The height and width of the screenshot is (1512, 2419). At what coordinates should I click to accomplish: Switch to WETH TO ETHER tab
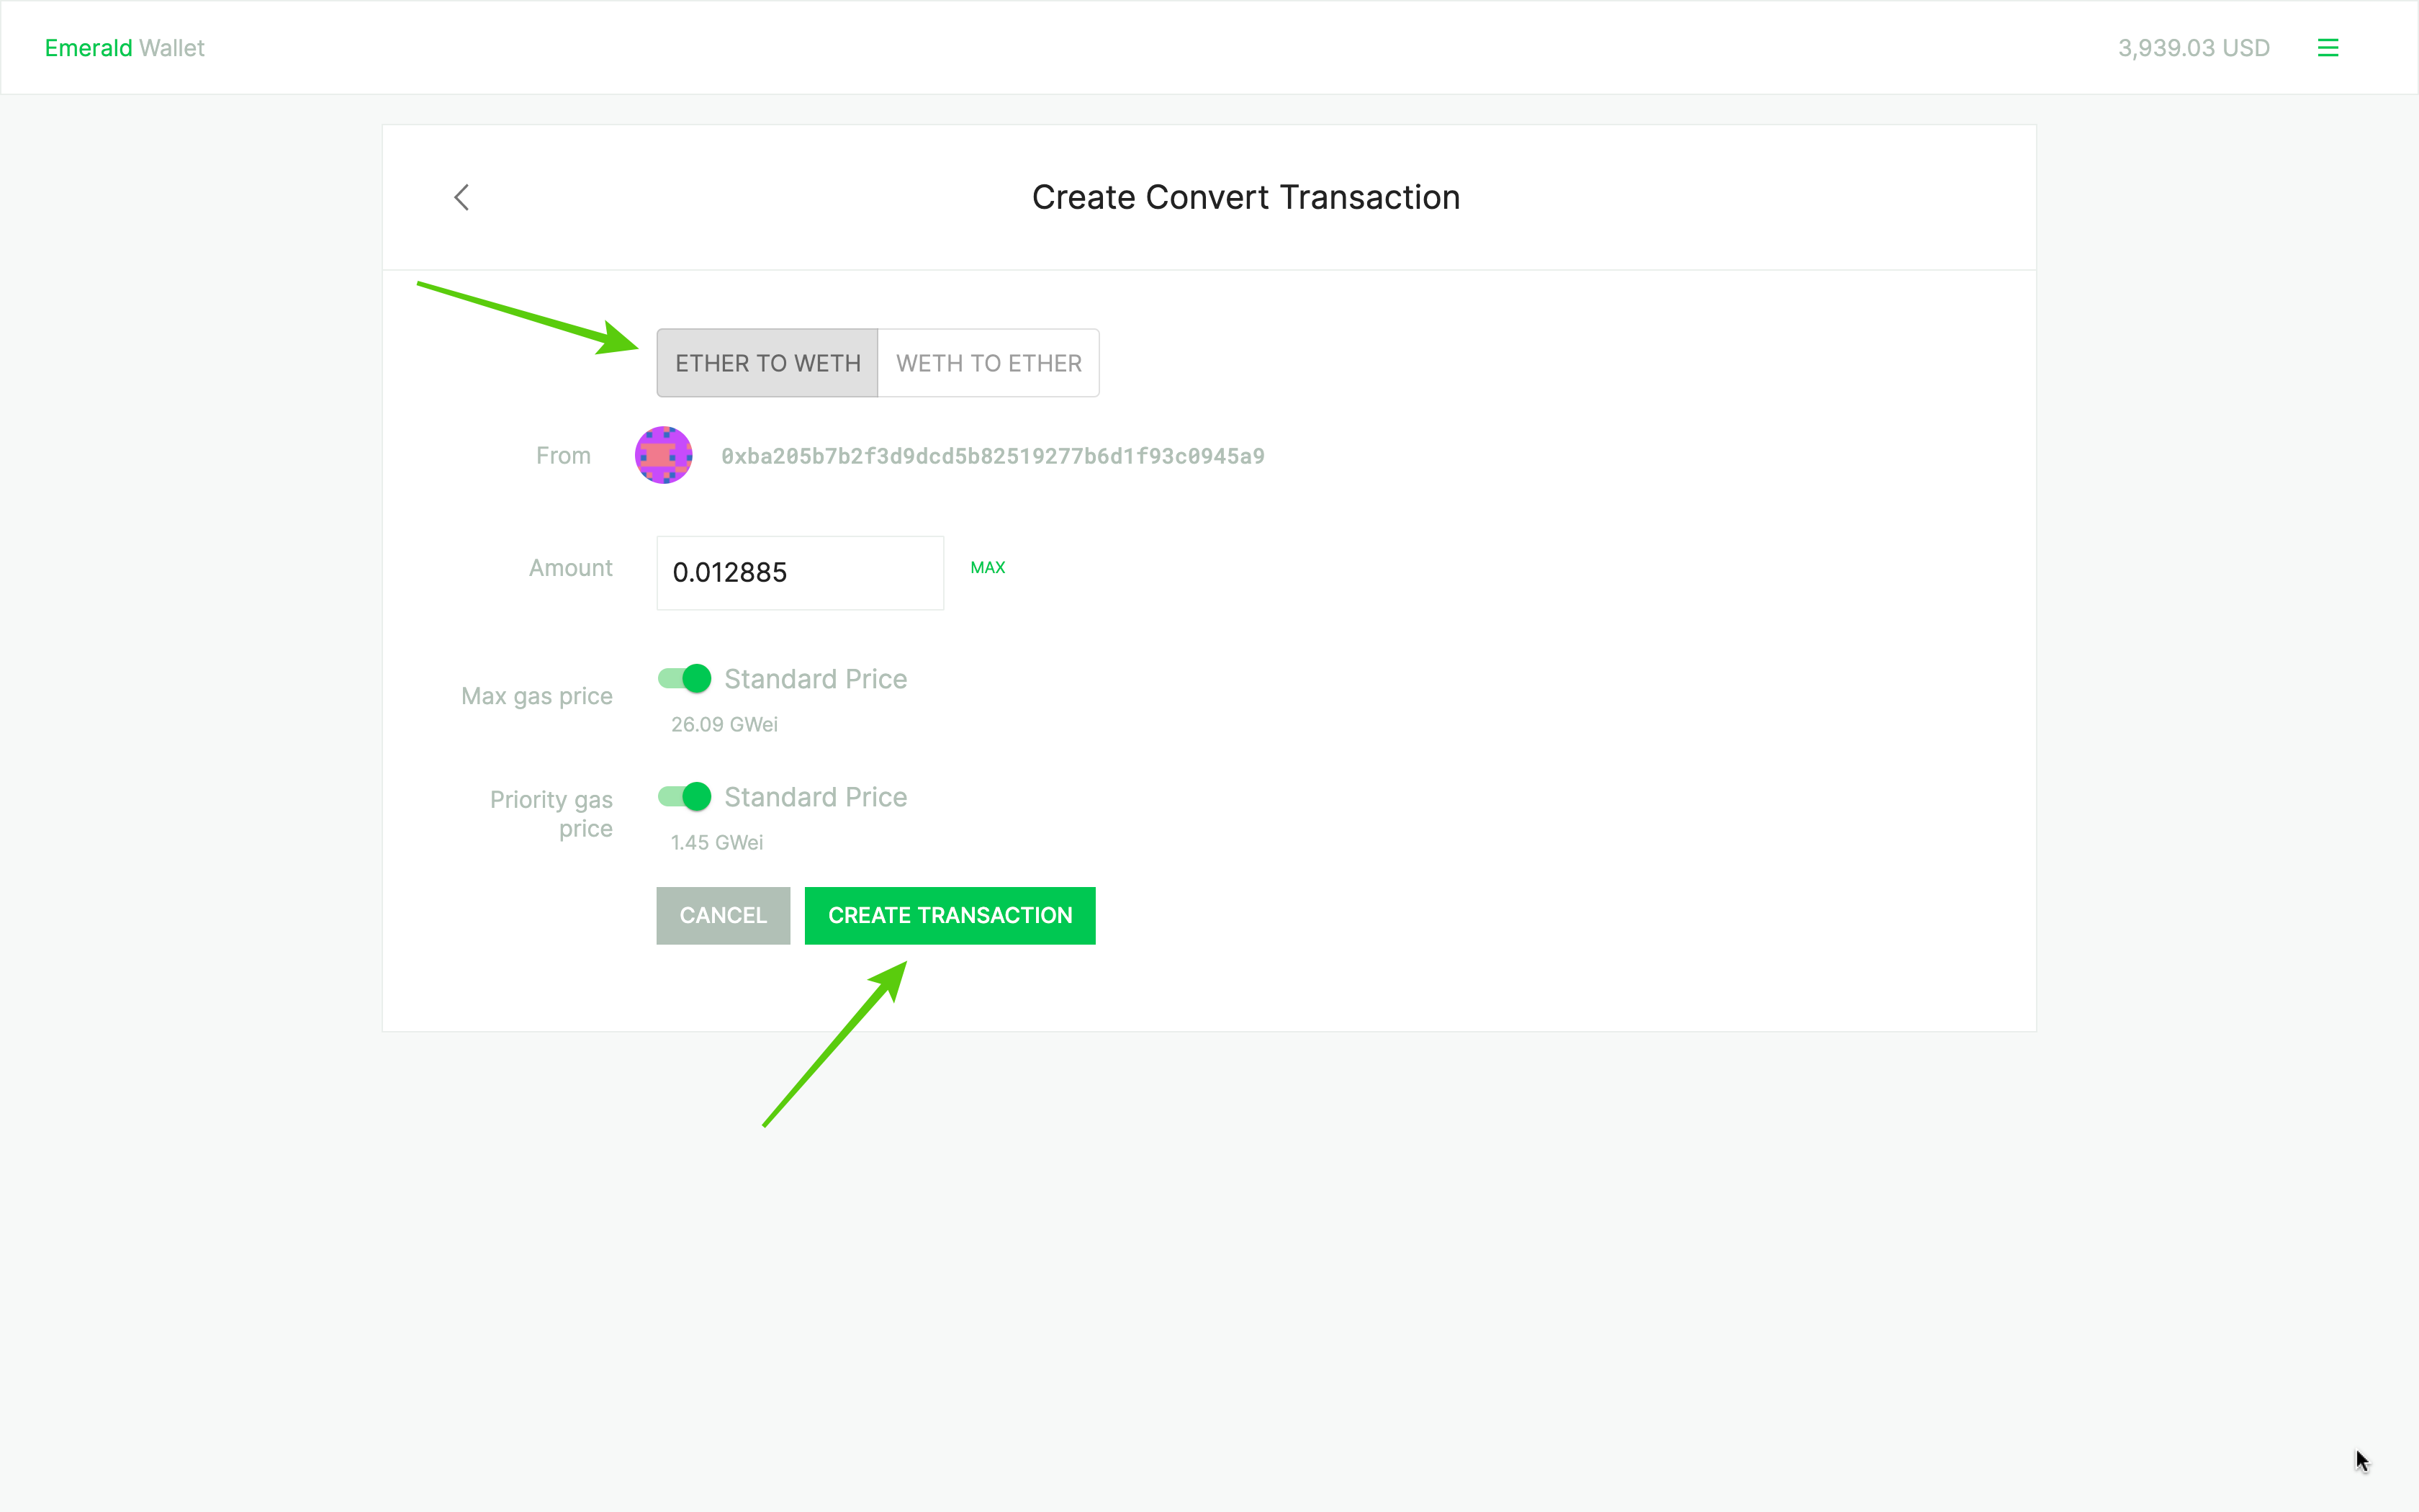pos(988,363)
